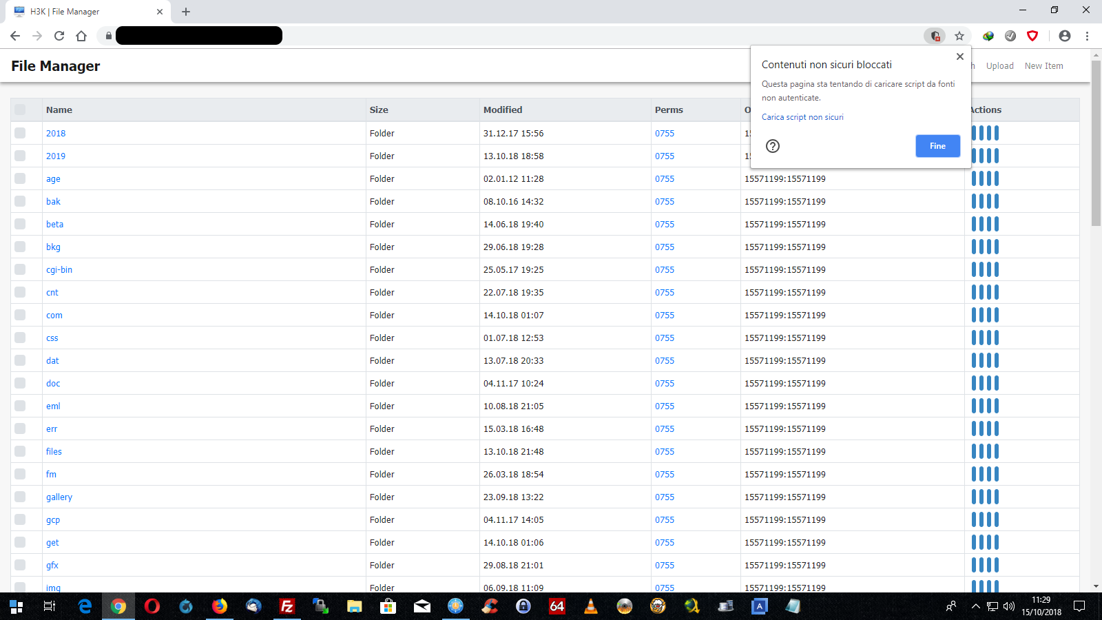The image size is (1102, 620).
Task: Click the help question mark in the dialog
Action: [773, 146]
